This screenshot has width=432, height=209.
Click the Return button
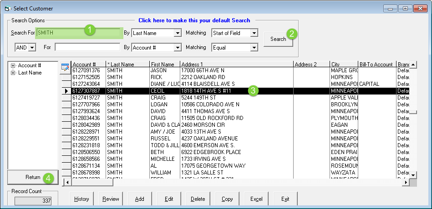(x=33, y=177)
